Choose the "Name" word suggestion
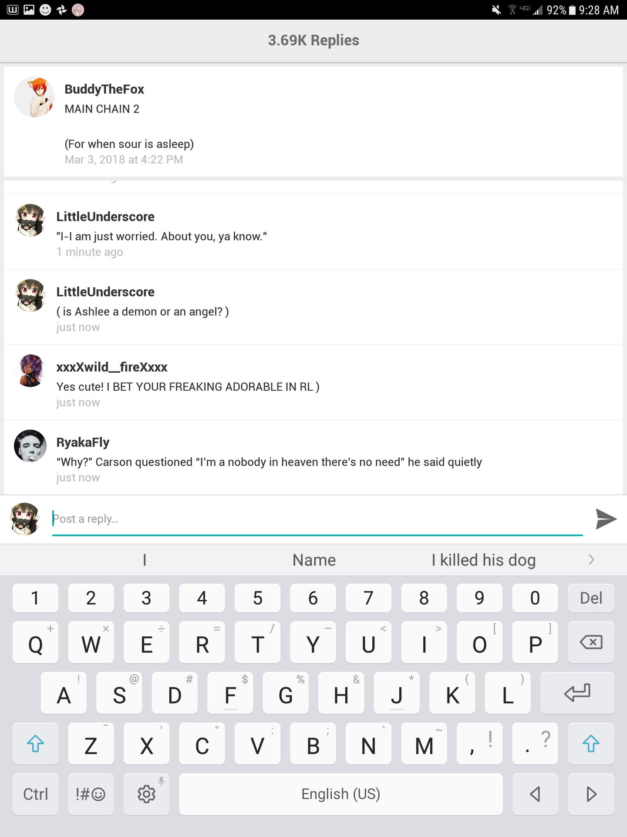The image size is (627, 837). (x=314, y=560)
